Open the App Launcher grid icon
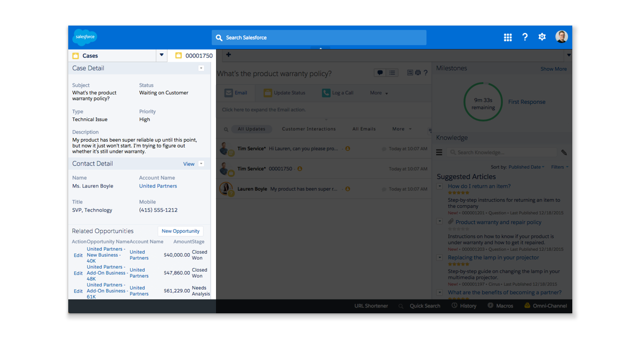The image size is (640, 341). point(508,37)
